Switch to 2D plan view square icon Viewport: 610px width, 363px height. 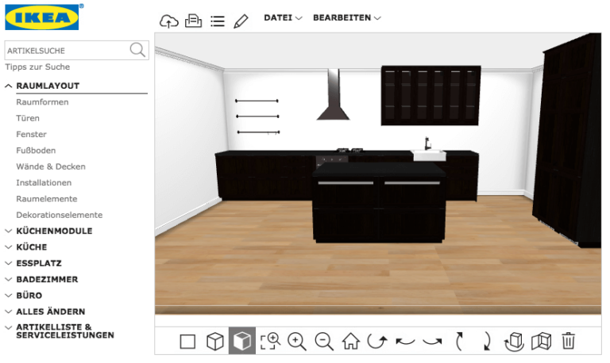coord(188,342)
